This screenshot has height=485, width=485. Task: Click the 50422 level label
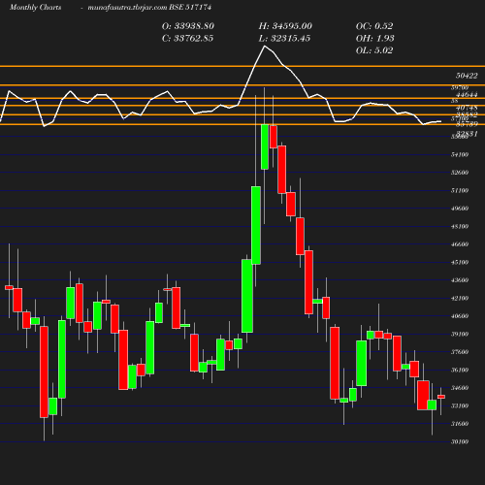coord(467,76)
